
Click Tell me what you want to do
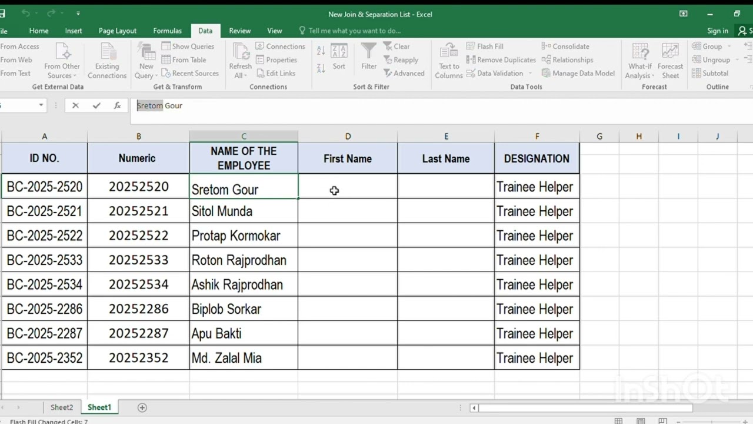coord(350,31)
